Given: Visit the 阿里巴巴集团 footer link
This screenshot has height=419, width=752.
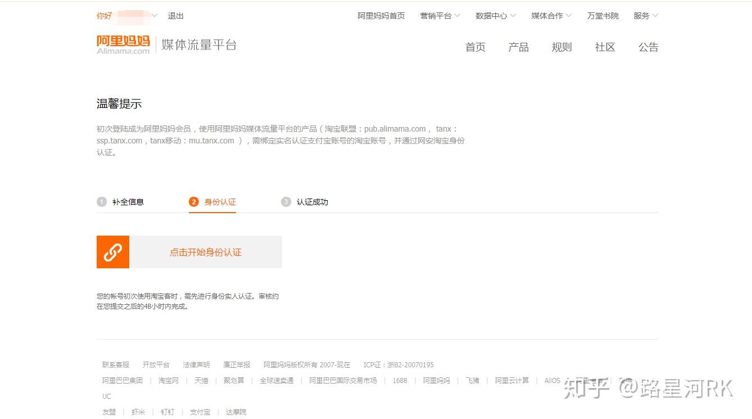Looking at the screenshot, I should click(x=123, y=381).
